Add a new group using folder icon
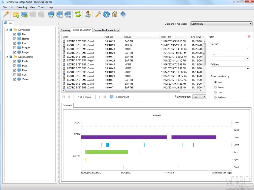Image resolution: width=254 pixels, height=190 pixels. point(16,14)
